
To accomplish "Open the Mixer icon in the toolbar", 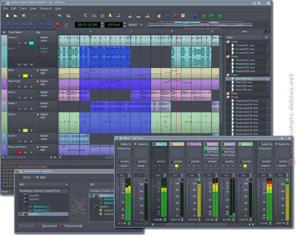I will point(183,16).
